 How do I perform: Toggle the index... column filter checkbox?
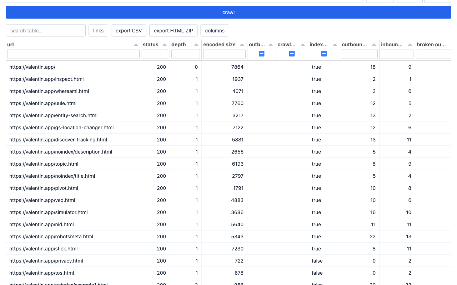click(324, 54)
